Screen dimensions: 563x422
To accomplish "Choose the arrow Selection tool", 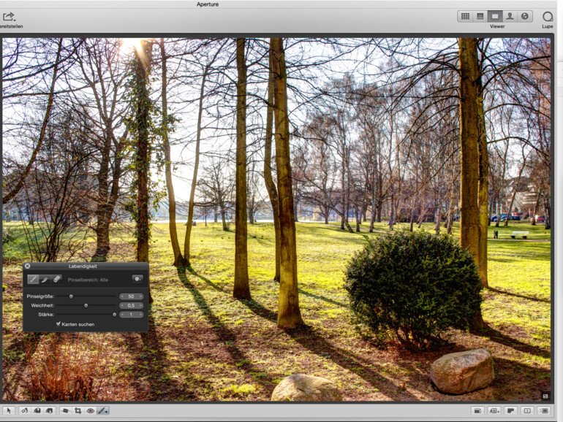I will (9, 410).
